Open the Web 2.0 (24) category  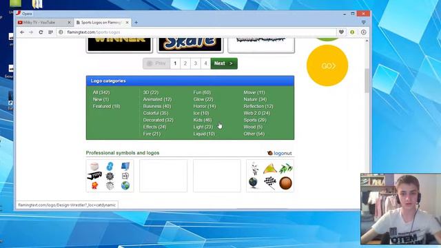[x=257, y=113]
